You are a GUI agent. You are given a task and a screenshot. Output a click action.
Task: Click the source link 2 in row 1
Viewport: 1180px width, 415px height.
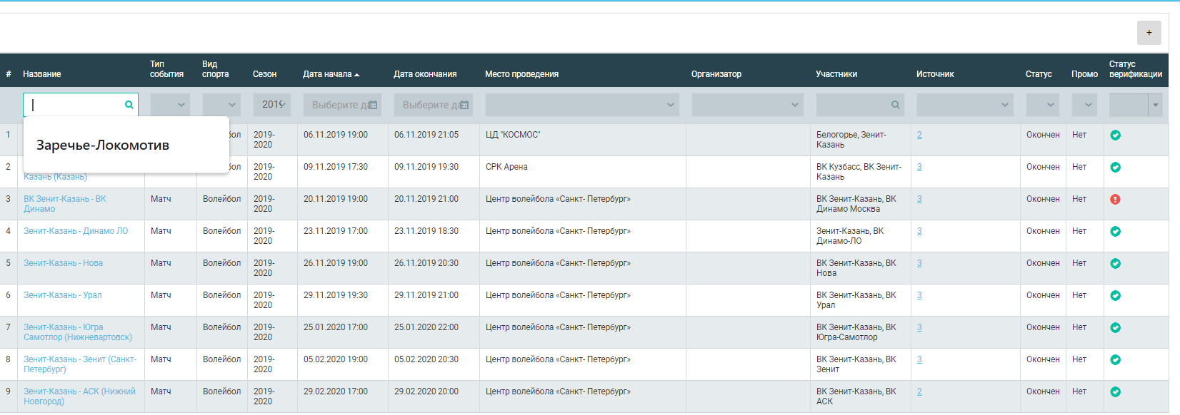tap(919, 135)
